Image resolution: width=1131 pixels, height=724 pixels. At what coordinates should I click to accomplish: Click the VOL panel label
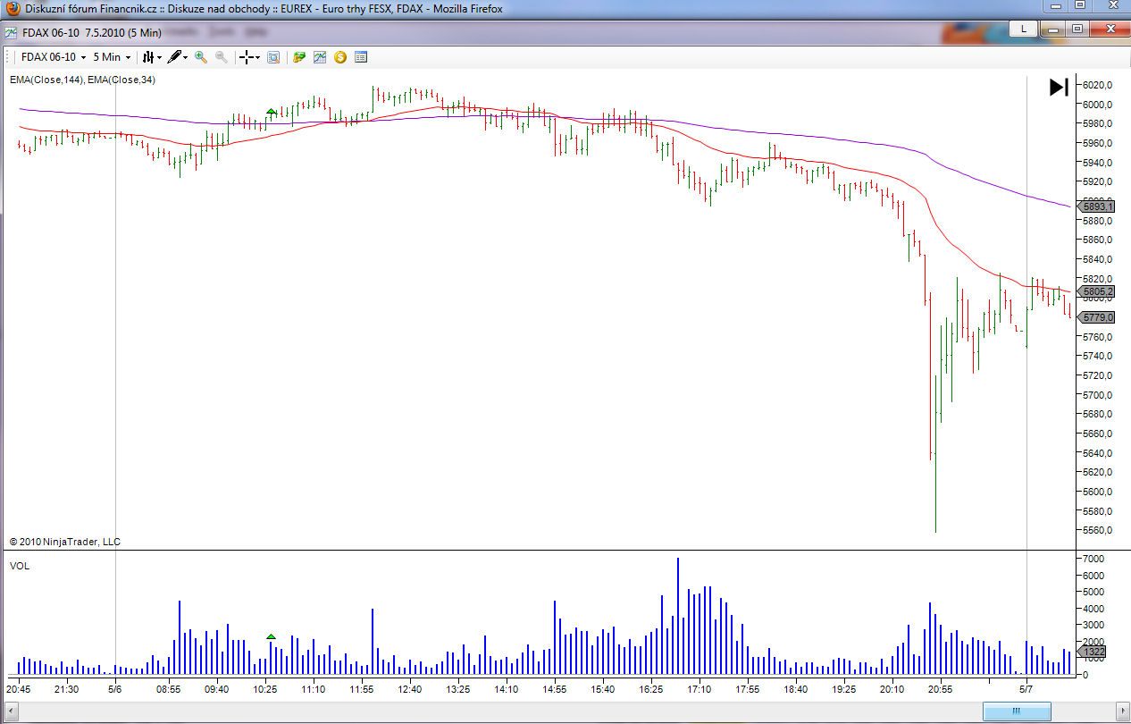click(x=19, y=566)
